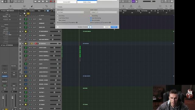This screenshot has width=195, height=110.
Task: Open the Functions menu in tracks area
Action: tap(32, 11)
